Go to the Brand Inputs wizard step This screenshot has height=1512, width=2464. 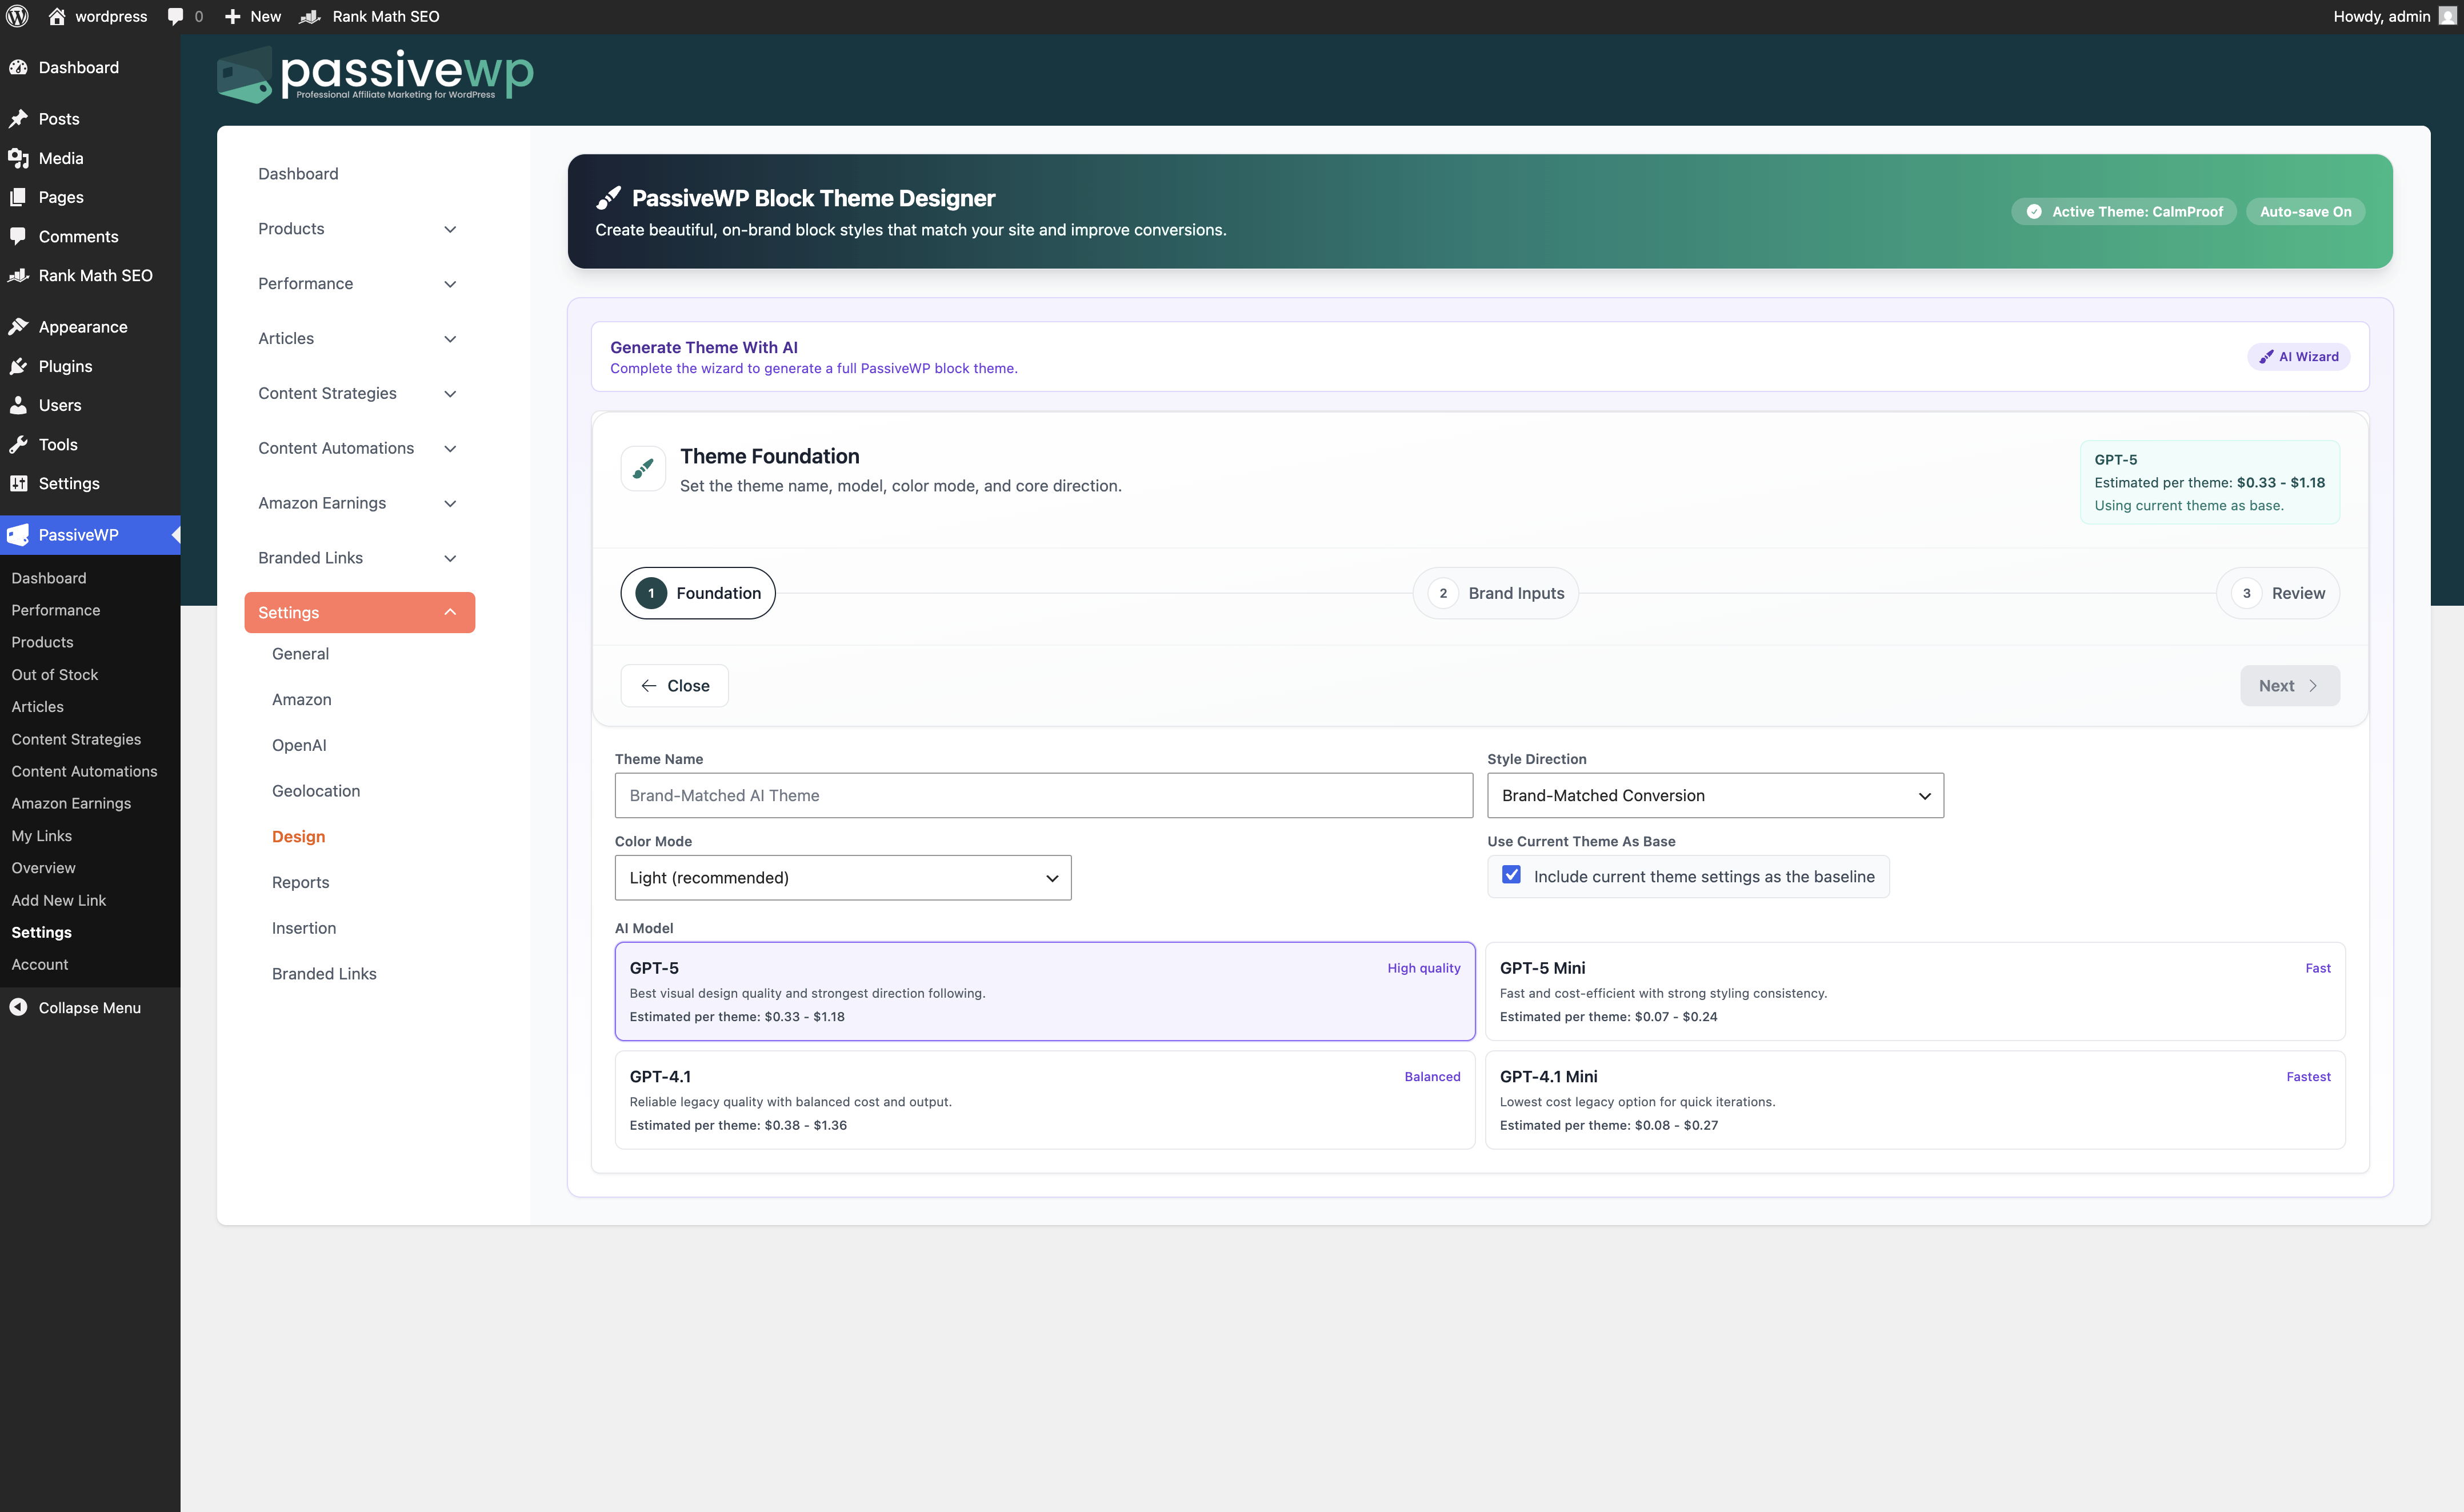click(1495, 593)
